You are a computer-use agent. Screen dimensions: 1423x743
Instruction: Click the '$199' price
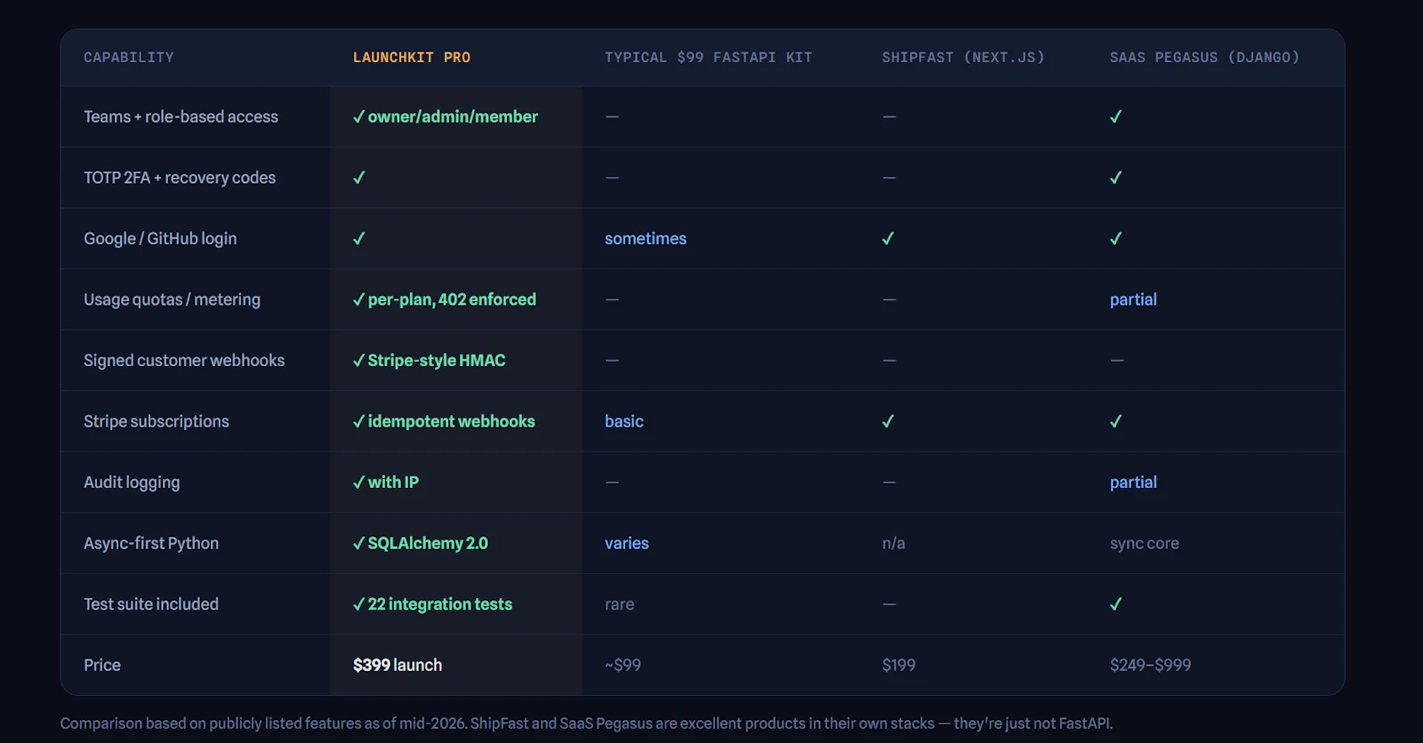[899, 665]
